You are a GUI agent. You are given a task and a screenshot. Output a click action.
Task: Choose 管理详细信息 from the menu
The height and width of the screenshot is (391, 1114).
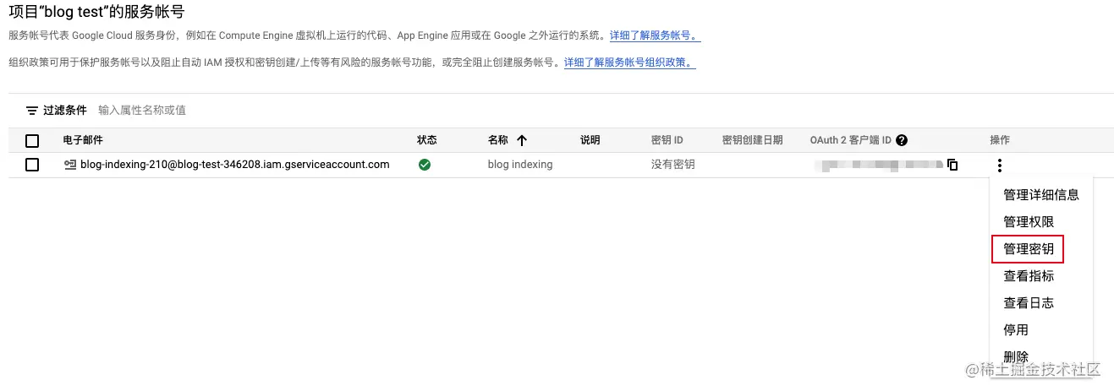(1040, 195)
